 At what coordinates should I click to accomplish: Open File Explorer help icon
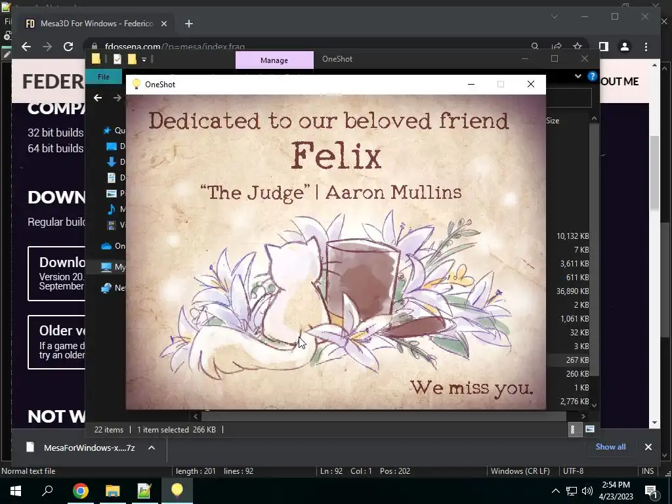pos(593,76)
